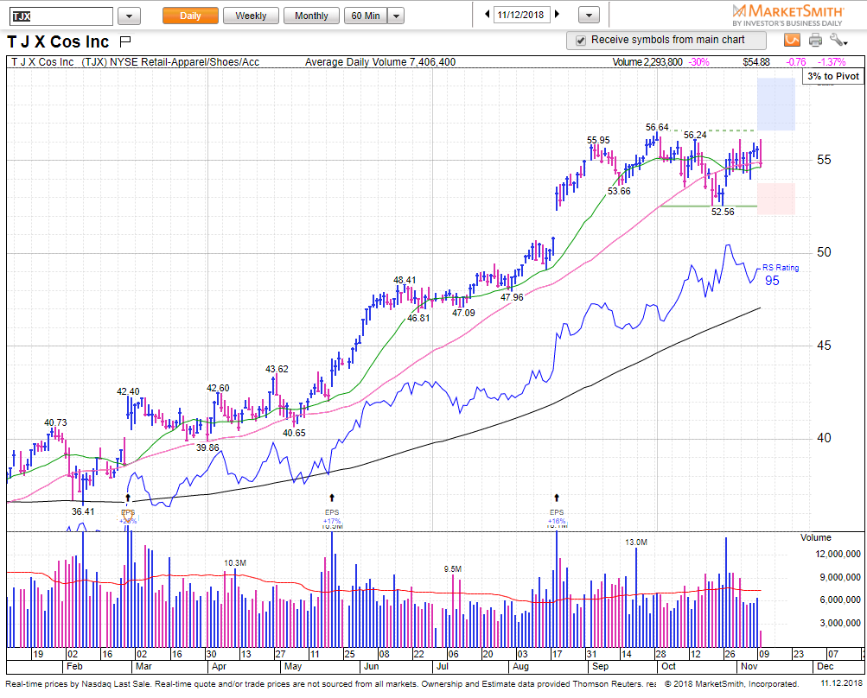Open the wrench settings tool icon
Viewport: 867px width, 698px height.
[x=838, y=40]
